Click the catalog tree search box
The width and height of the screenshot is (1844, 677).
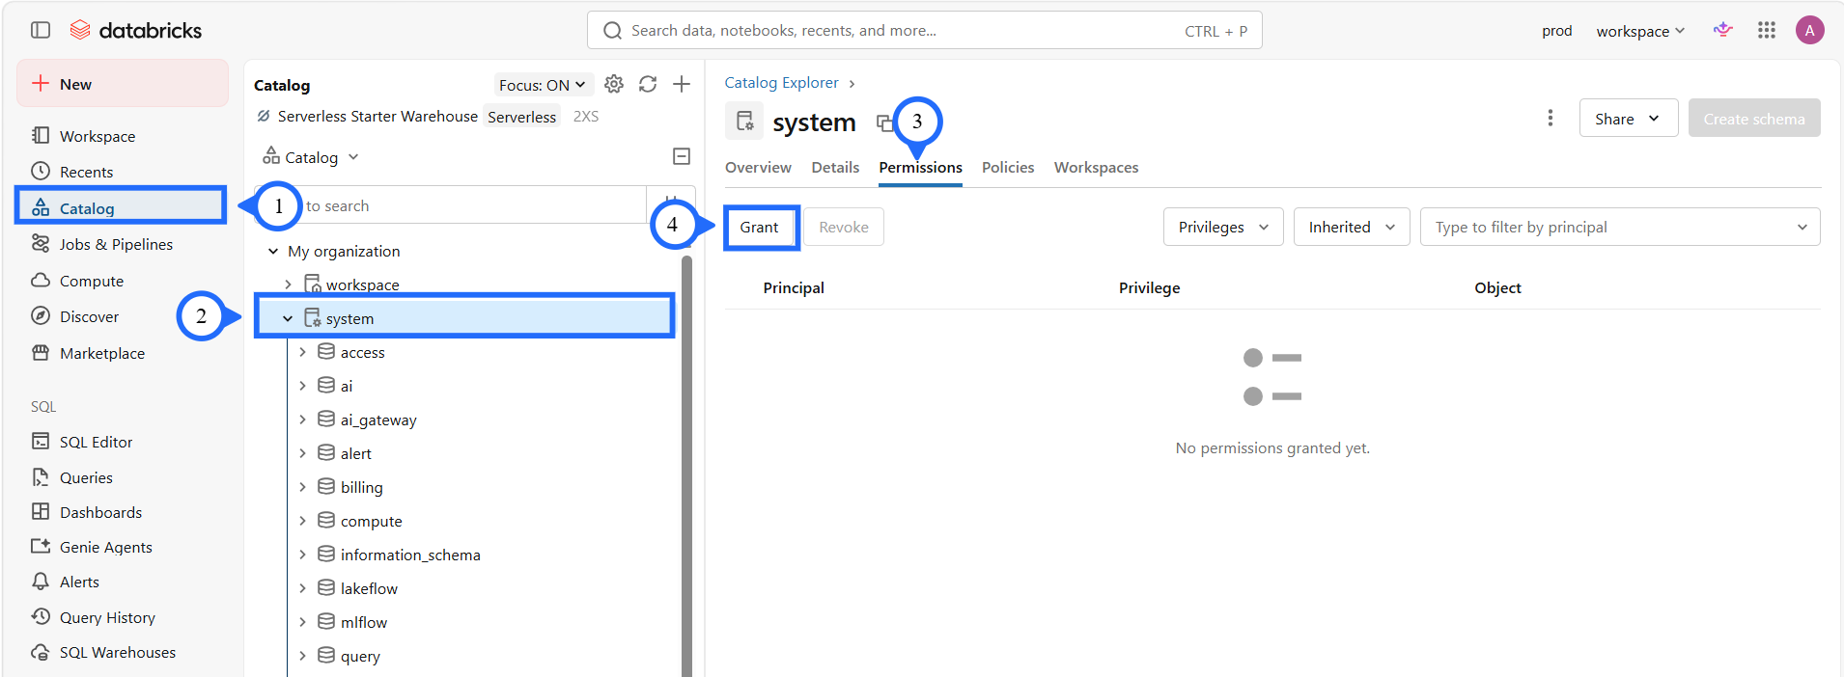(450, 205)
